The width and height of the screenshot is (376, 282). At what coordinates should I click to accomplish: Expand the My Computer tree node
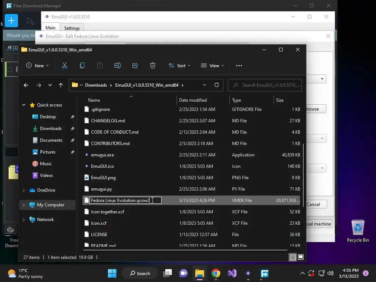coord(24,205)
